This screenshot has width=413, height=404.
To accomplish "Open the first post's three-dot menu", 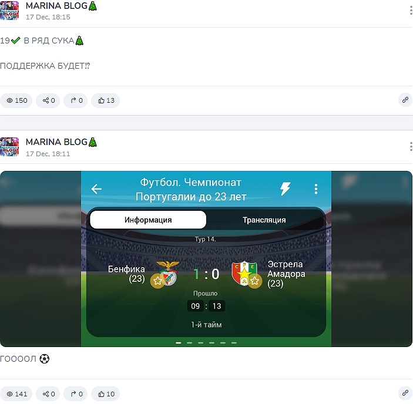I will (411, 11).
